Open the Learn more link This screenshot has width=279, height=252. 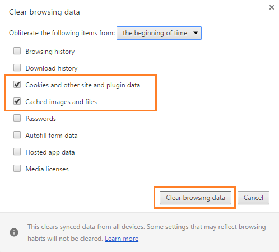click(x=122, y=239)
